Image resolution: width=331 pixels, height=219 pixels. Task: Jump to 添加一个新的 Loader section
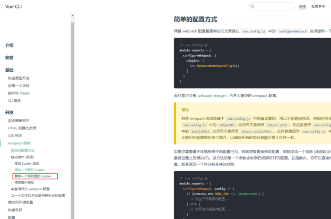29,169
